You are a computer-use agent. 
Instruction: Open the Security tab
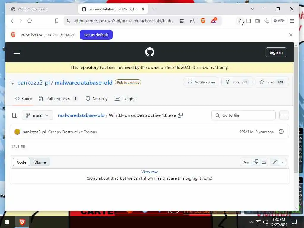pos(96,99)
